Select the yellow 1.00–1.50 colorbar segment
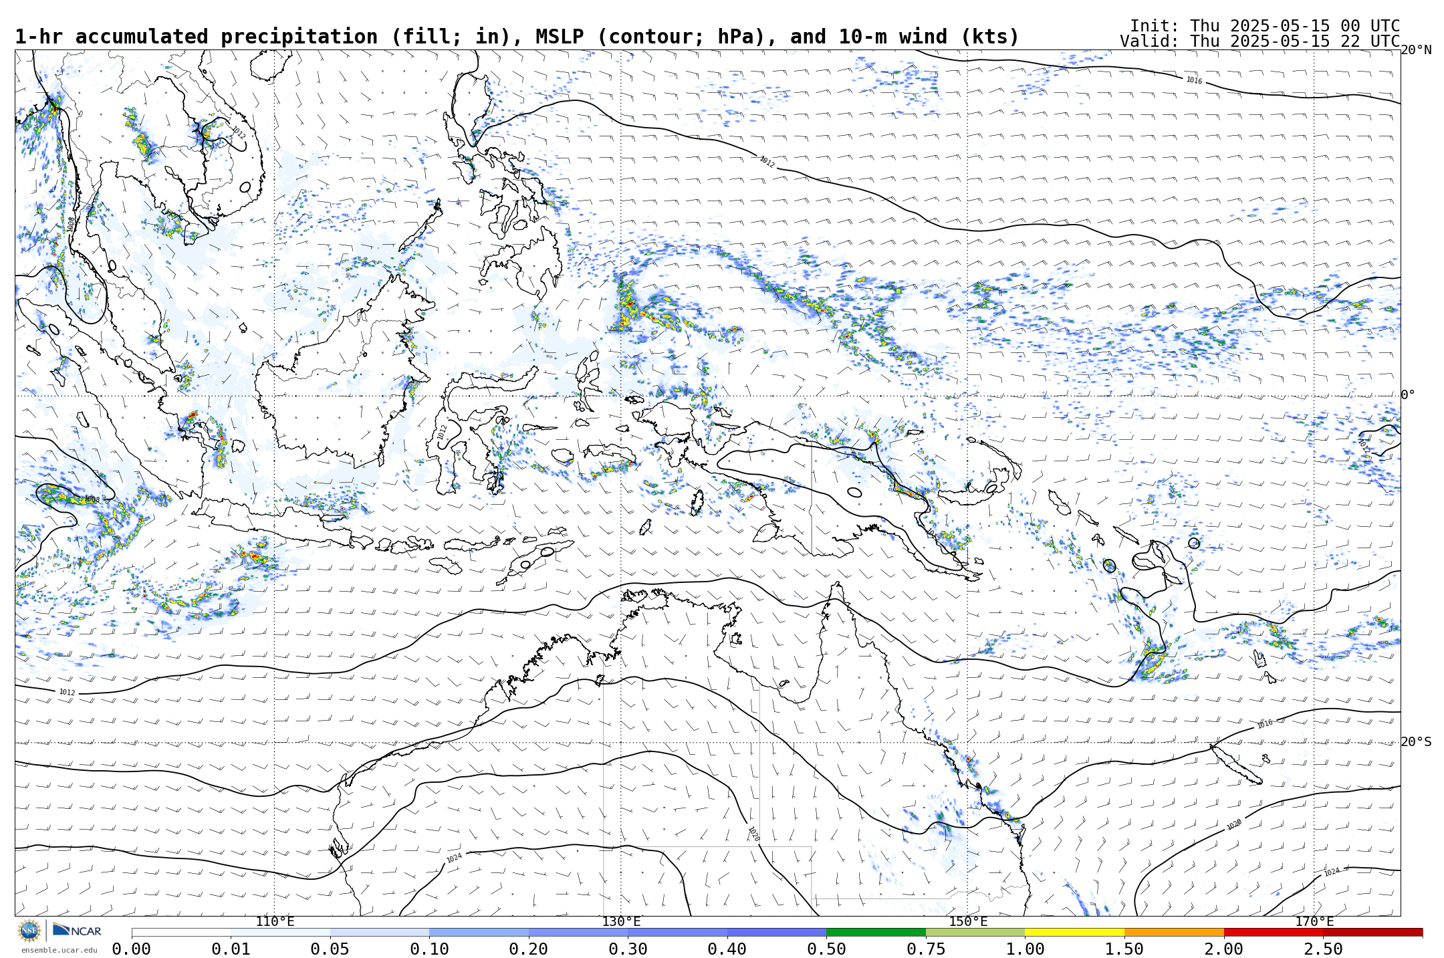The height and width of the screenshot is (958, 1444). (1074, 932)
